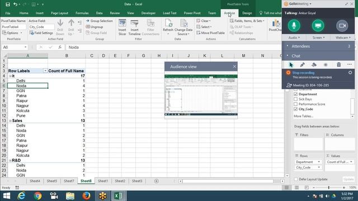Screen dimensions: 358x201
Task: Open the Power Pivot ribbon tab
Action: click(192, 13)
